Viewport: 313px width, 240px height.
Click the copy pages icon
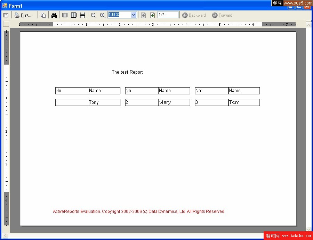(43, 15)
